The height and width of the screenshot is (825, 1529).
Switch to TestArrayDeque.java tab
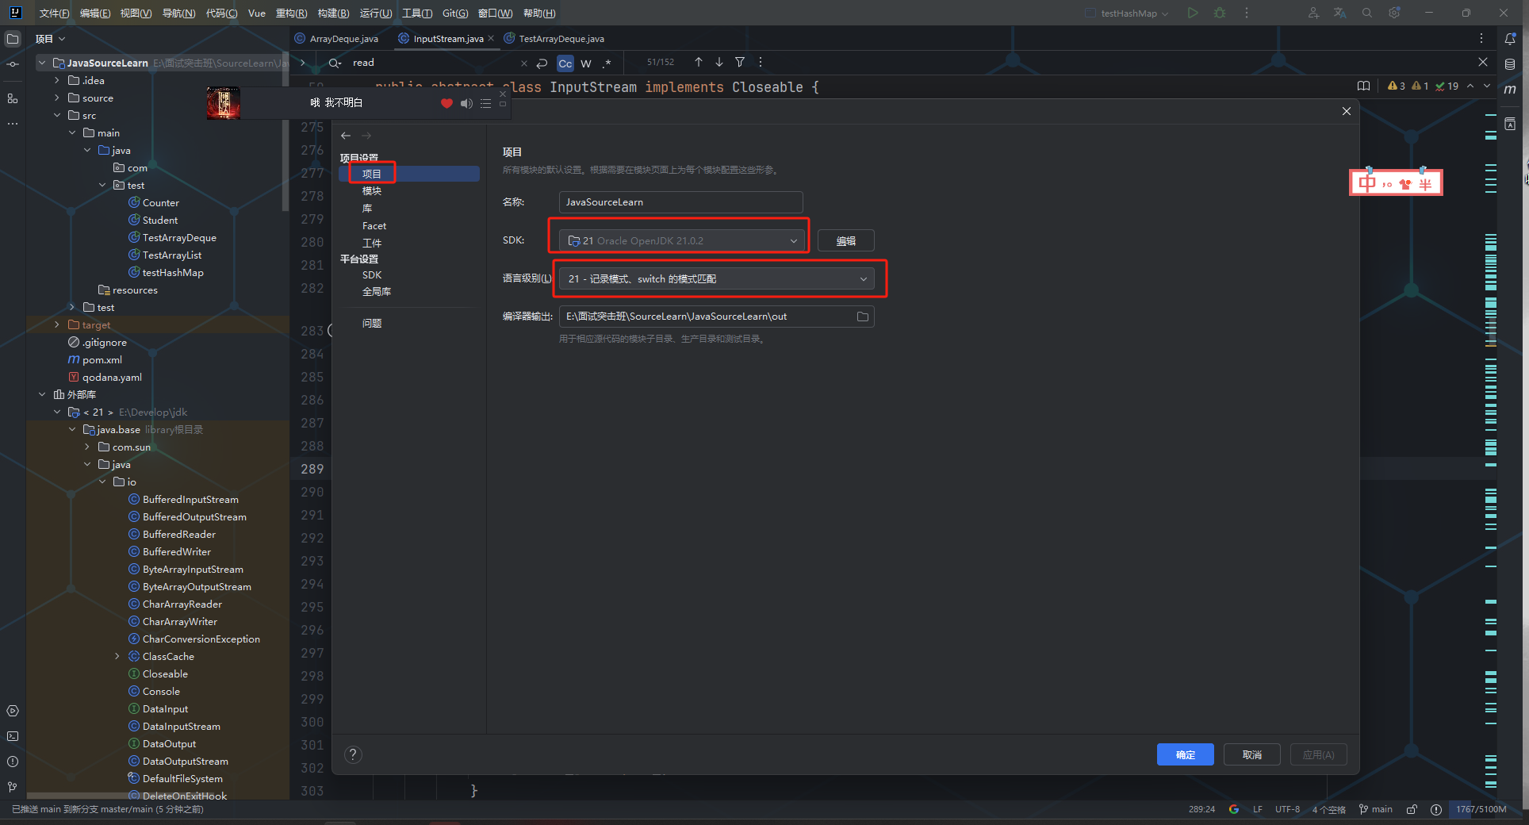554,38
